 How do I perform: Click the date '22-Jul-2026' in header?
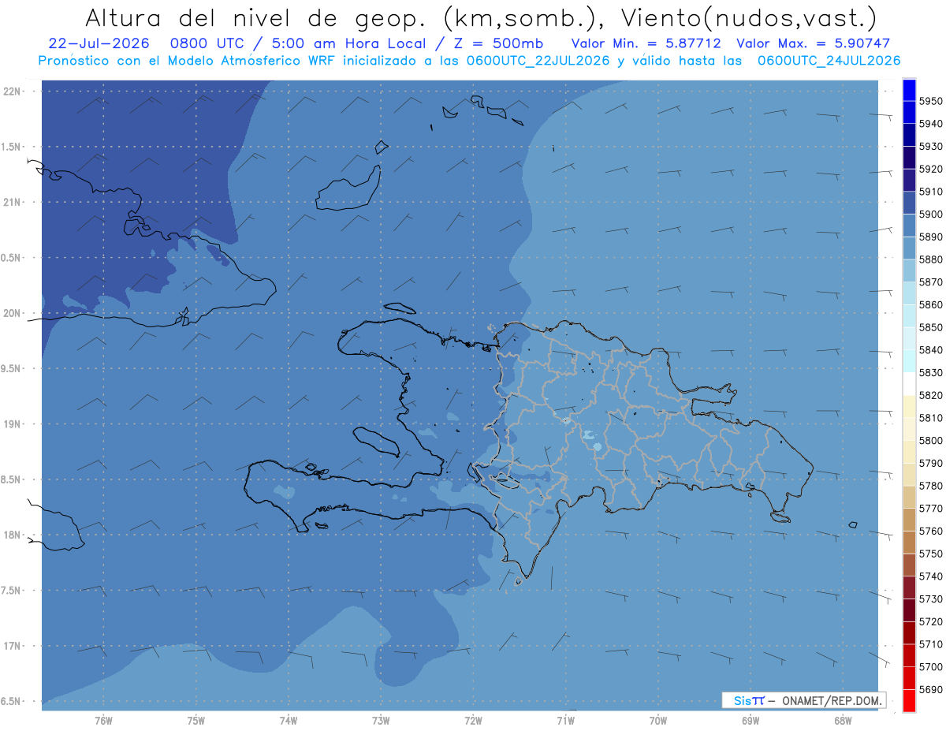[x=99, y=43]
